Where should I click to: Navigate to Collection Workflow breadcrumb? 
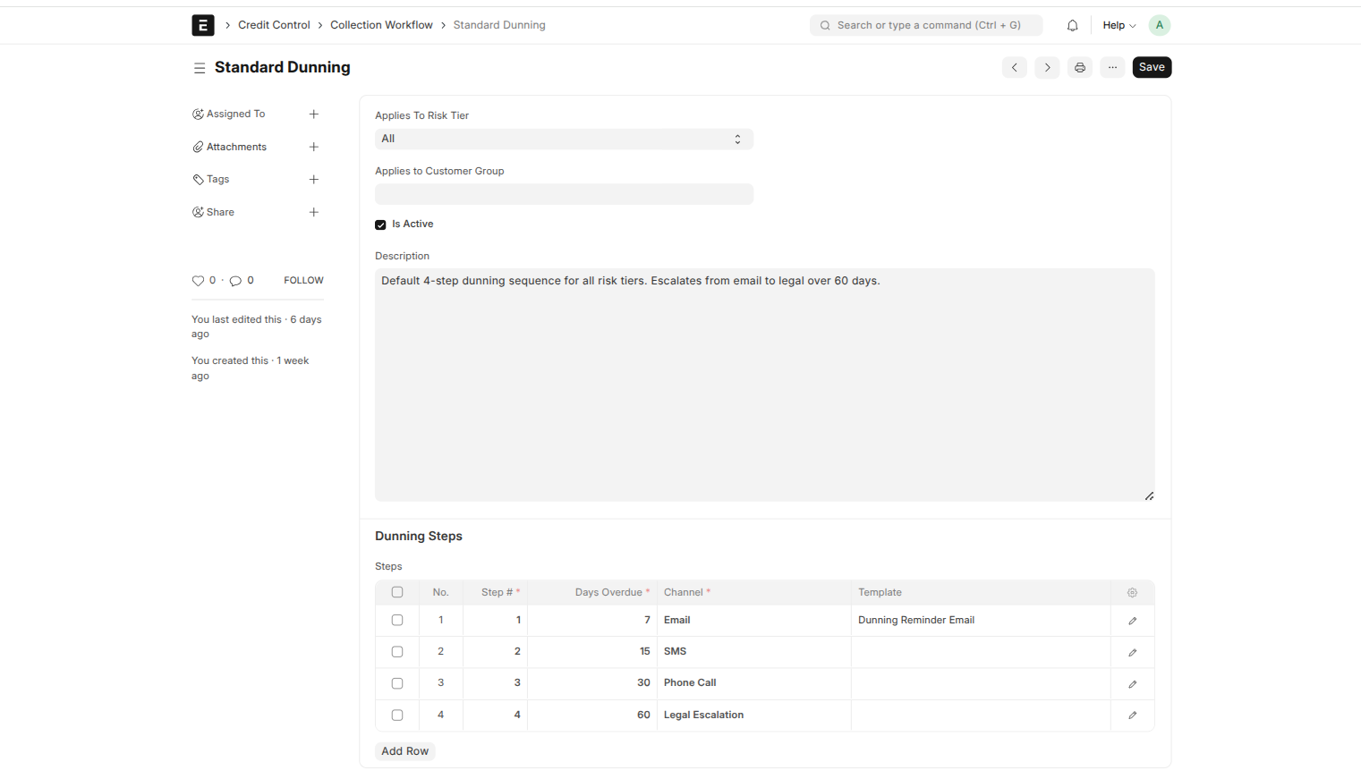(381, 25)
